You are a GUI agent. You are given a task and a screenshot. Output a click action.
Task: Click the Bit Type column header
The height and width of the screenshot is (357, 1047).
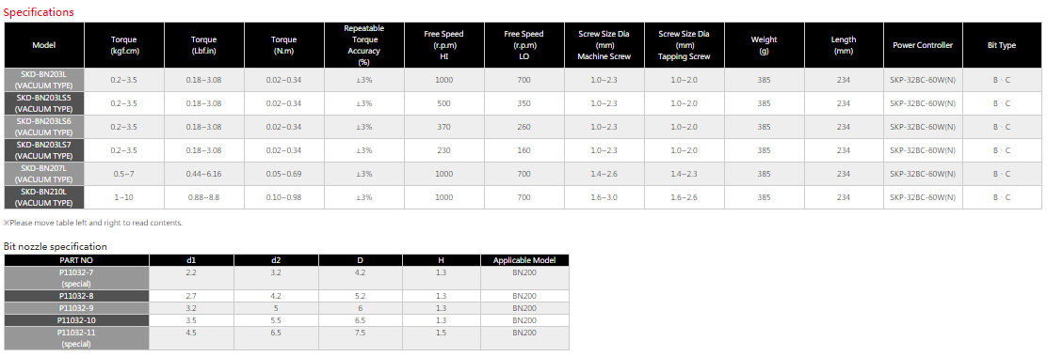[1002, 45]
